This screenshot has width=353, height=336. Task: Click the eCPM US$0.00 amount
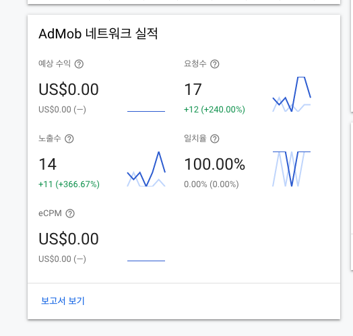[69, 239]
